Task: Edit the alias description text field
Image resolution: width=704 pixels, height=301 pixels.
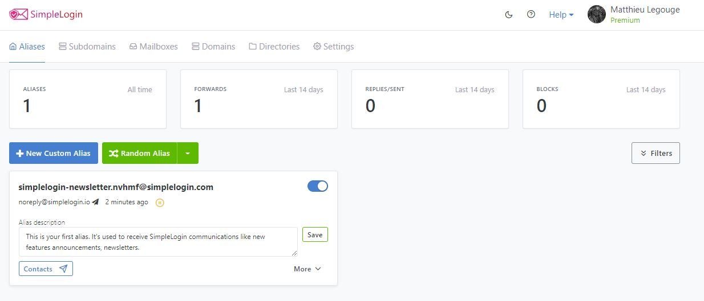Action: pyautogui.click(x=158, y=242)
